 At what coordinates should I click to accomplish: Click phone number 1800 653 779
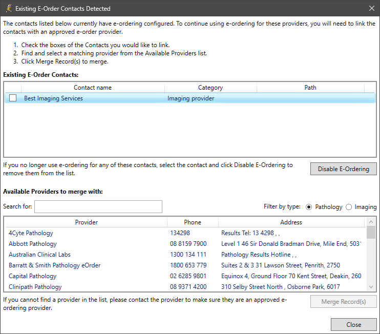tap(188, 265)
